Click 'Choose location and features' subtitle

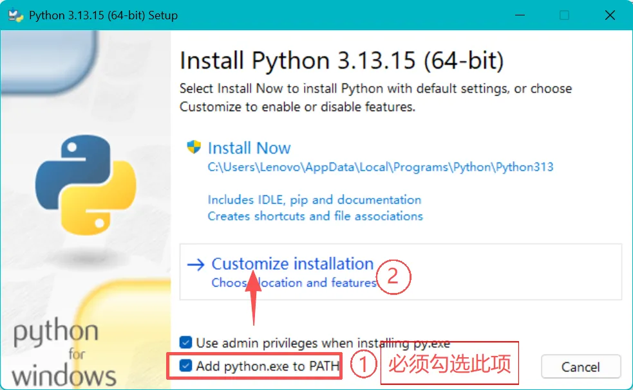[x=294, y=283]
